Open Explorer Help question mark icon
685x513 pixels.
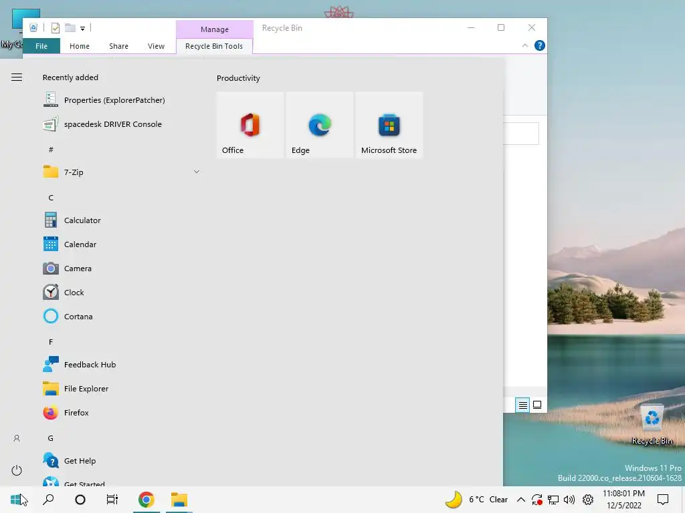[x=540, y=45]
